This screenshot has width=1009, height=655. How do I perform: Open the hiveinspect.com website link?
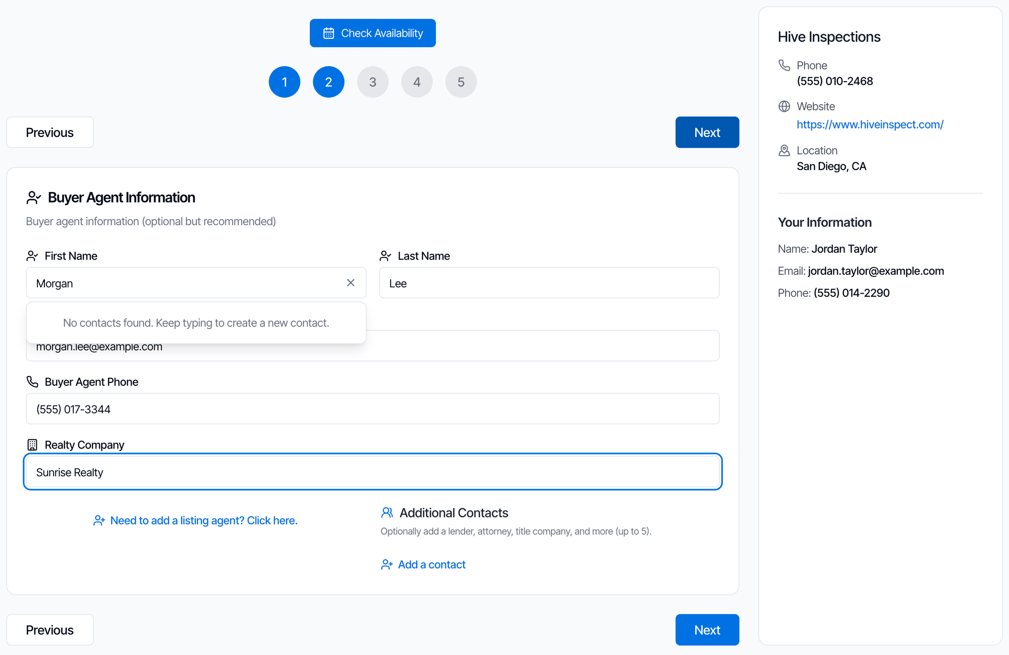tap(870, 124)
